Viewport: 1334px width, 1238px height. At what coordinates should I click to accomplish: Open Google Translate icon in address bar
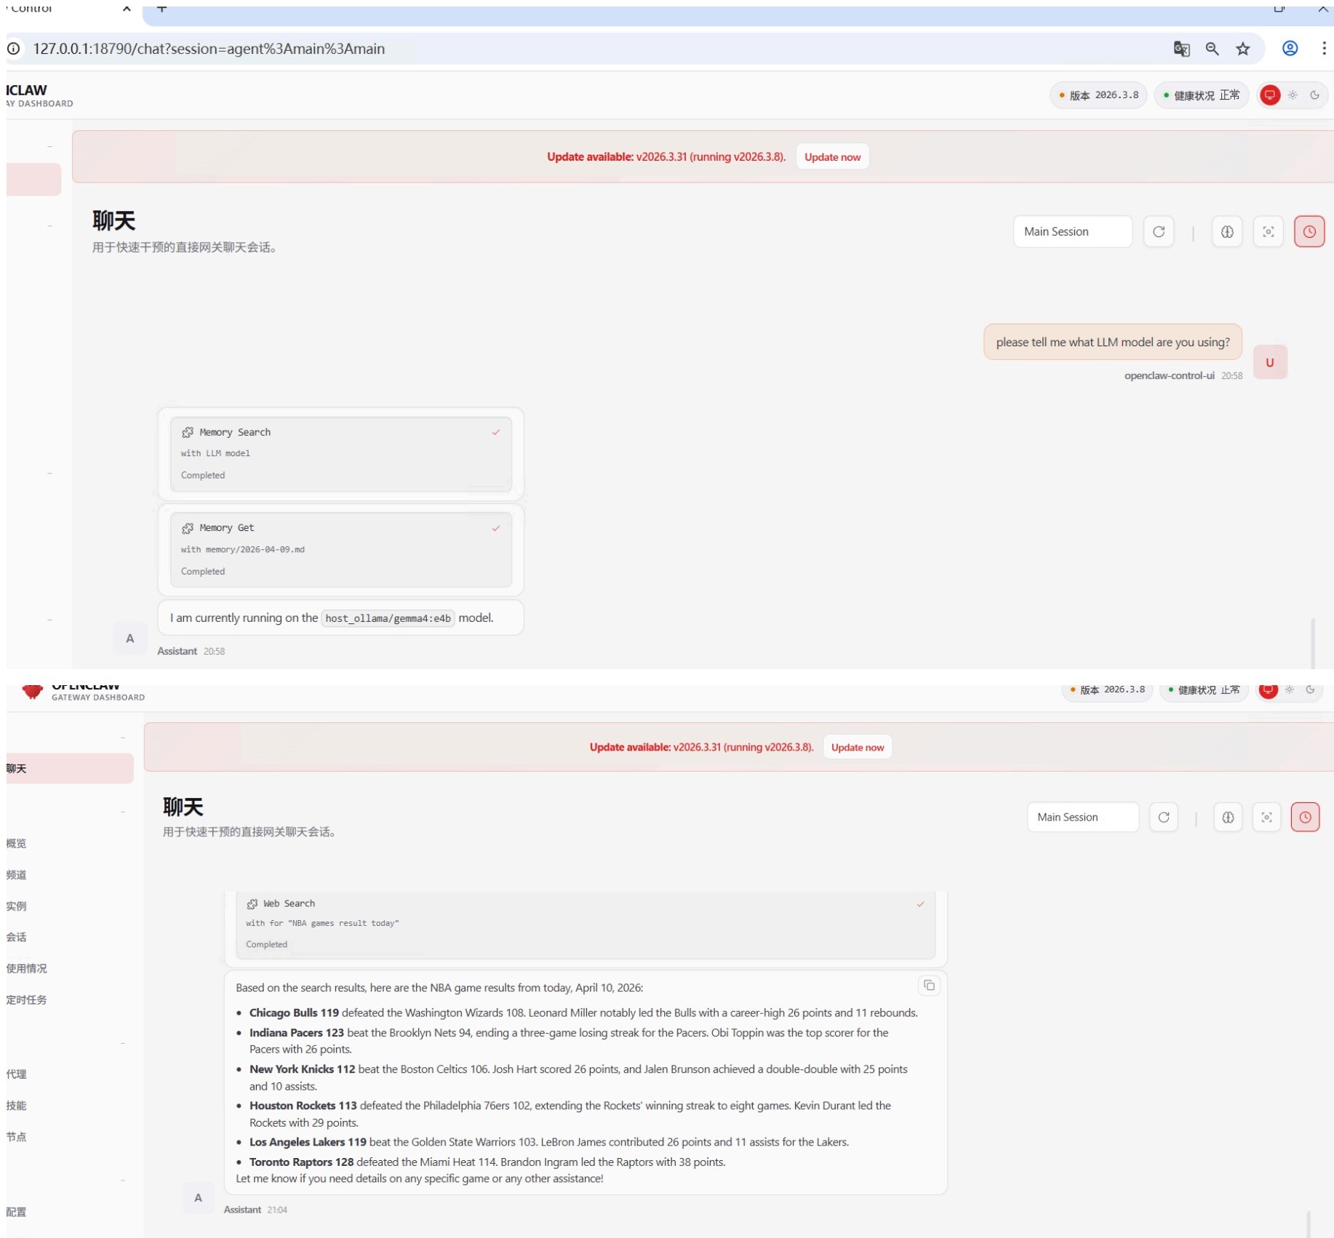[1181, 49]
